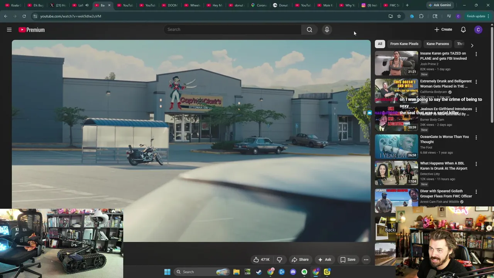
Task: Open Josh Prime 2 channel name
Action: point(429,64)
